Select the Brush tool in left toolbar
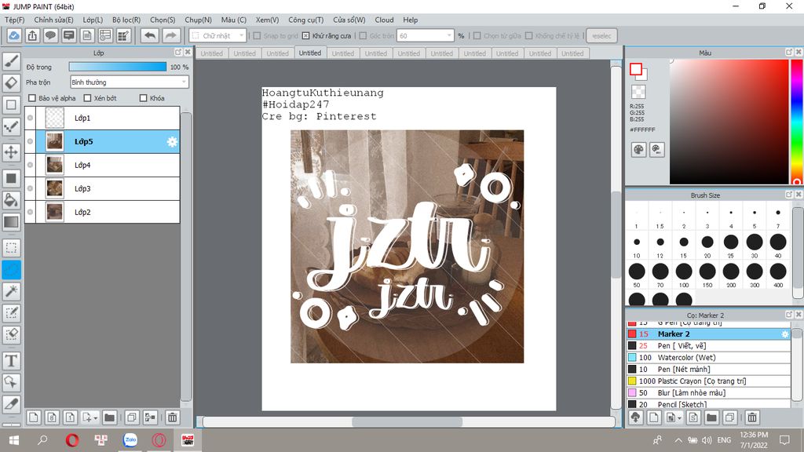804x452 pixels. 11,61
